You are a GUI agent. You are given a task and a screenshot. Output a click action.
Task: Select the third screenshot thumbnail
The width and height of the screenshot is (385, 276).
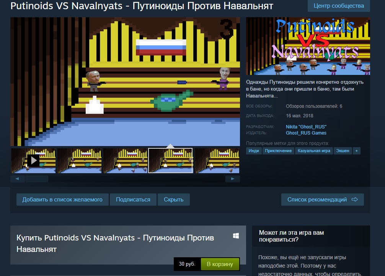[x=125, y=161]
